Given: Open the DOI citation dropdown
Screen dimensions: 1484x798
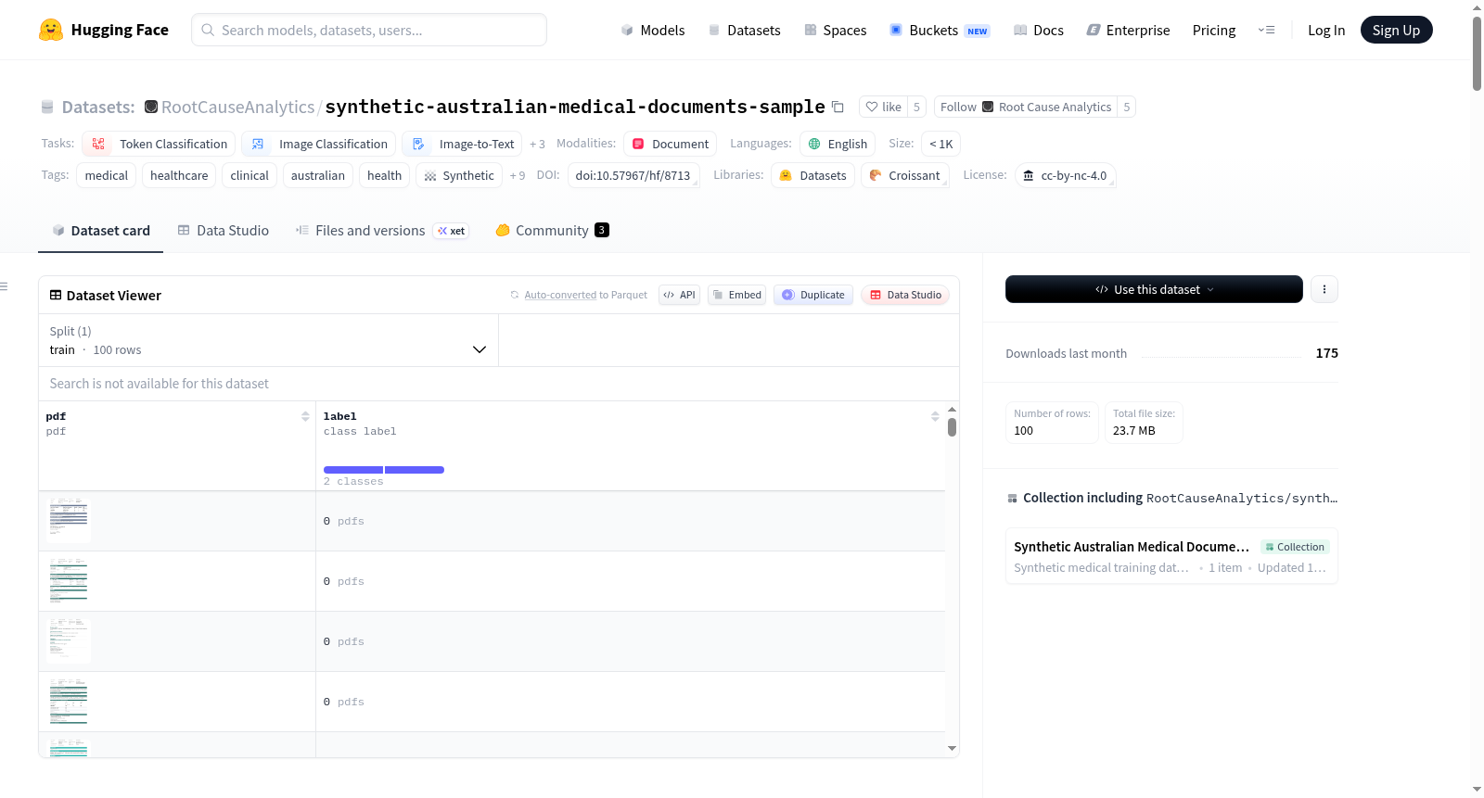Looking at the screenshot, I should (633, 175).
